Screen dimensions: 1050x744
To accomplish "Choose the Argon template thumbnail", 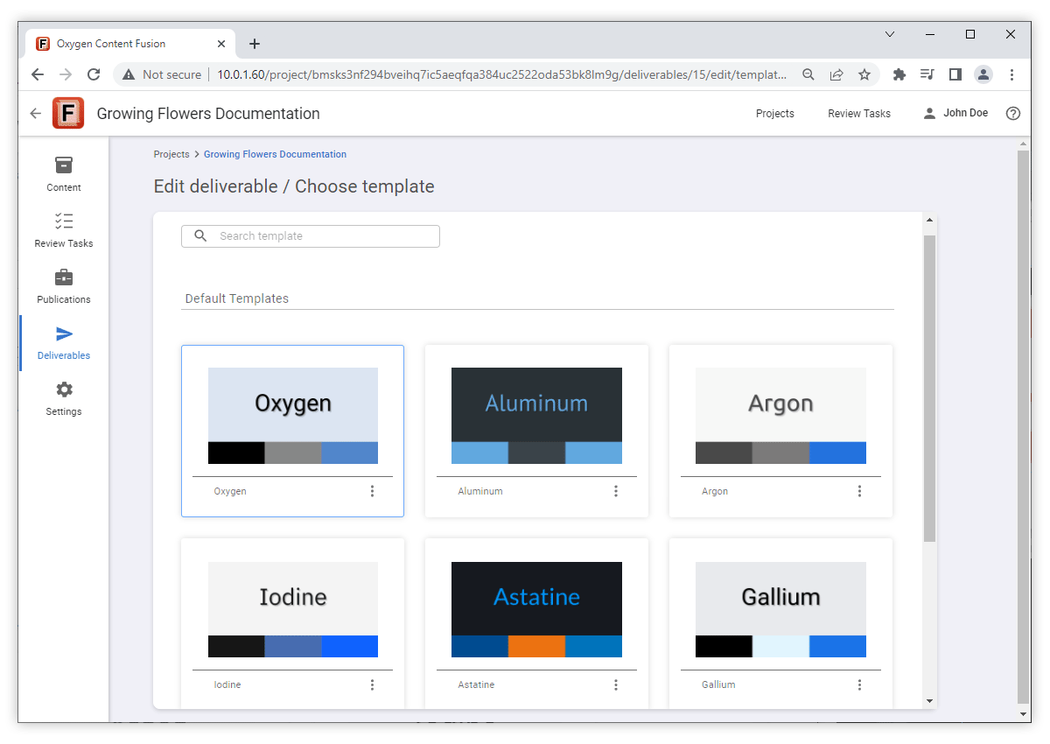I will point(780,416).
